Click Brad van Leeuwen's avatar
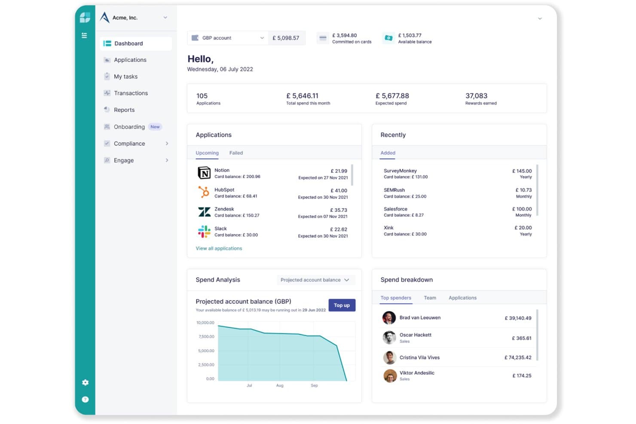 [x=389, y=318]
